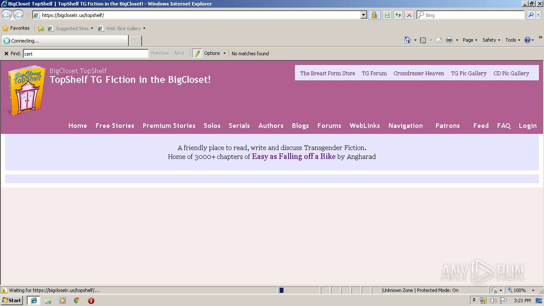Open the TG Pic Gallery link
544x306 pixels.
(x=469, y=73)
